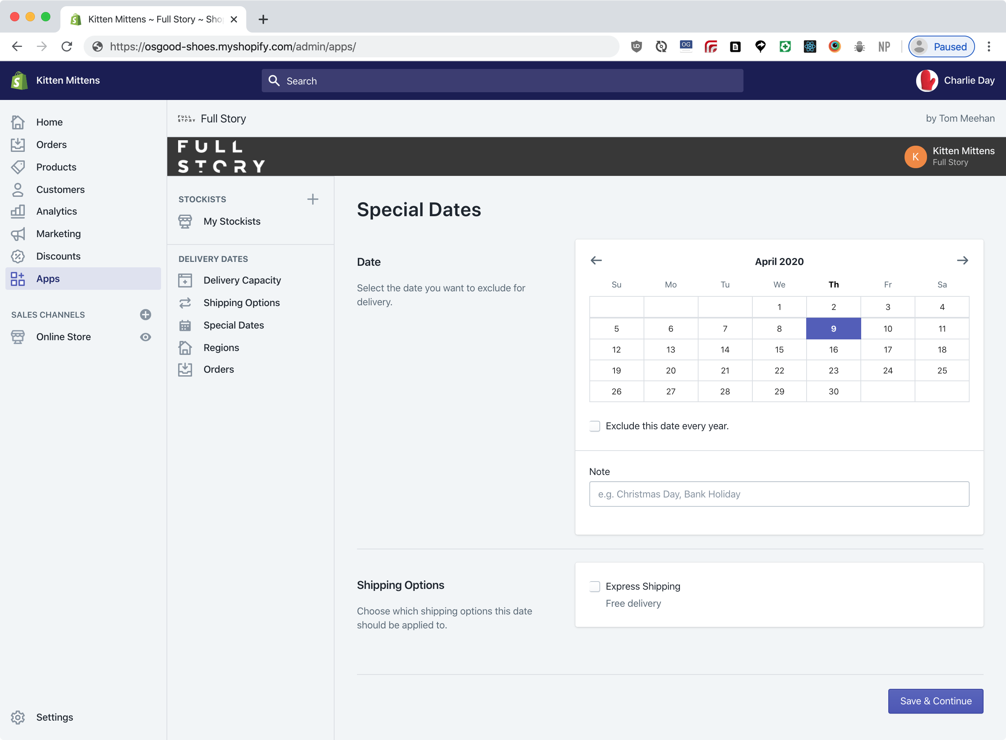Open the Regions page
The width and height of the screenshot is (1006, 740).
[221, 347]
